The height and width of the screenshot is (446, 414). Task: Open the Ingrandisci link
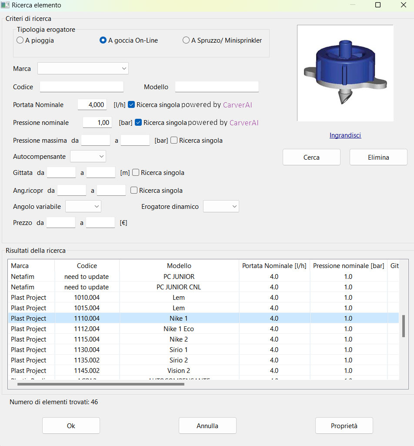click(x=345, y=135)
